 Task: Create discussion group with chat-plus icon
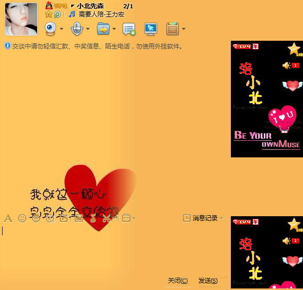click(x=129, y=29)
